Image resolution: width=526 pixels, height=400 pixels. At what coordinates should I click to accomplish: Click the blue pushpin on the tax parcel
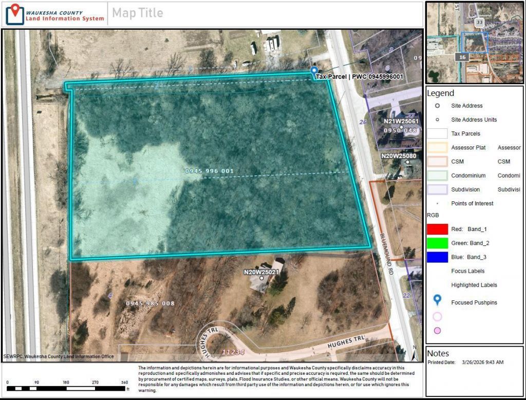(x=314, y=71)
